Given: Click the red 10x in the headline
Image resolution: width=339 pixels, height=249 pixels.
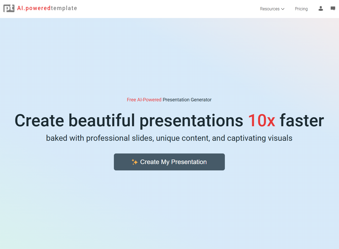Looking at the screenshot, I should pos(261,120).
